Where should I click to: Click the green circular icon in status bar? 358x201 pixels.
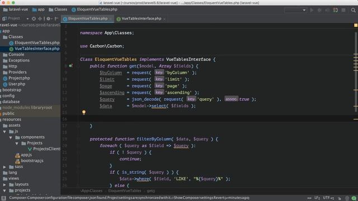click(354, 198)
